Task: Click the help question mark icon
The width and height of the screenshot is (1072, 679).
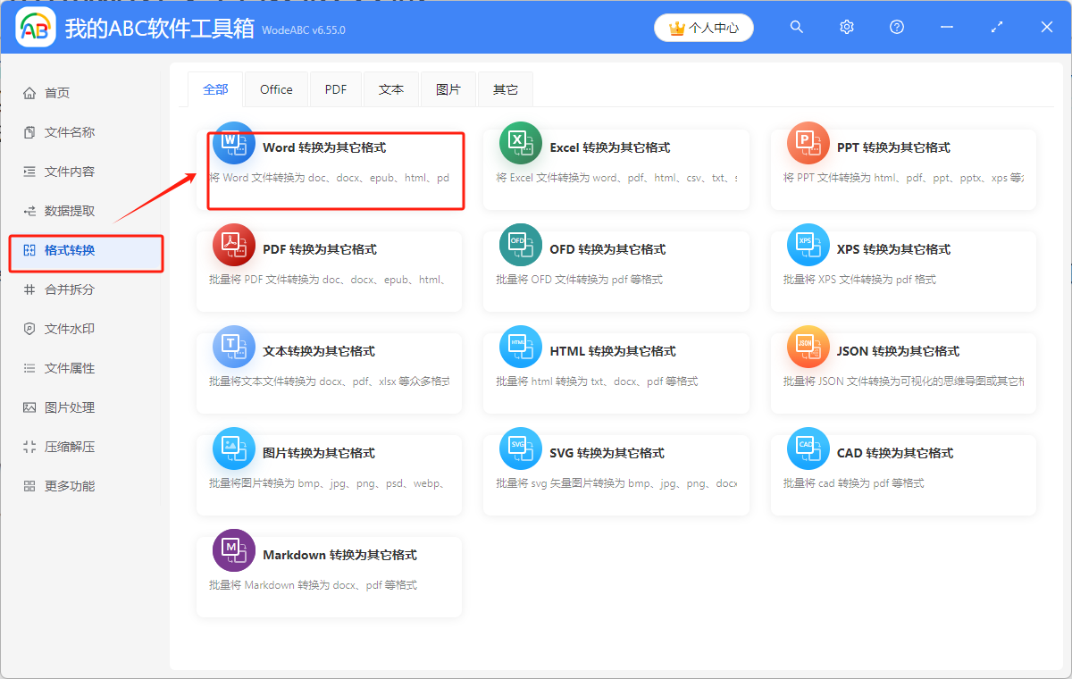Action: point(896,27)
